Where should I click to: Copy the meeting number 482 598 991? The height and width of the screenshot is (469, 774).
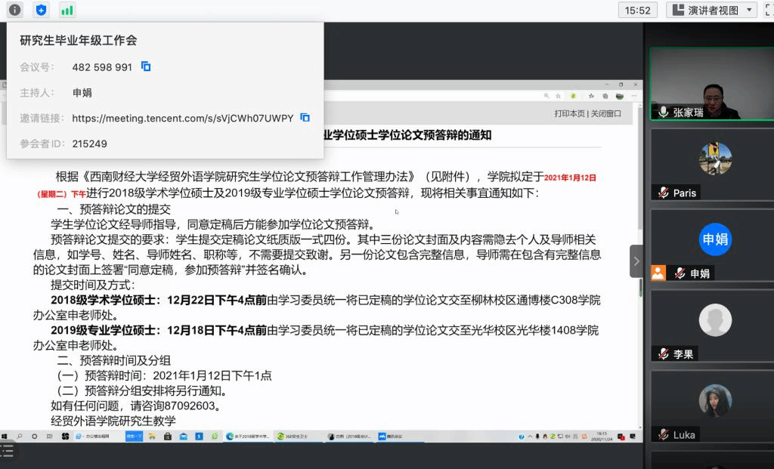146,66
